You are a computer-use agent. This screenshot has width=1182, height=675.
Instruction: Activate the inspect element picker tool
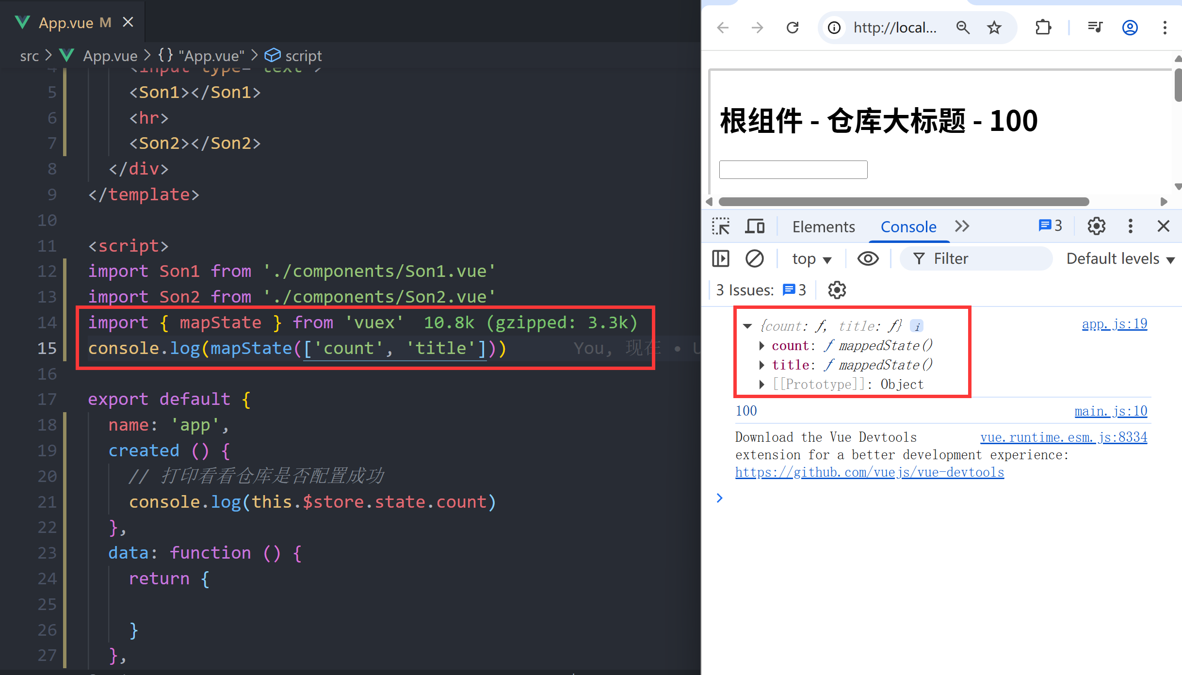point(721,226)
